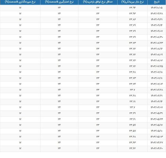The width and height of the screenshot is (166, 158).
Task: Select date cell ۱۴۰۳/۰۷/۰۴
Action: point(157,84)
